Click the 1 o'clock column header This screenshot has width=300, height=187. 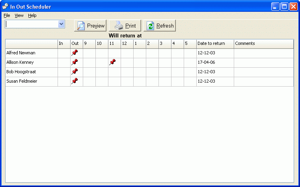[x=140, y=44]
